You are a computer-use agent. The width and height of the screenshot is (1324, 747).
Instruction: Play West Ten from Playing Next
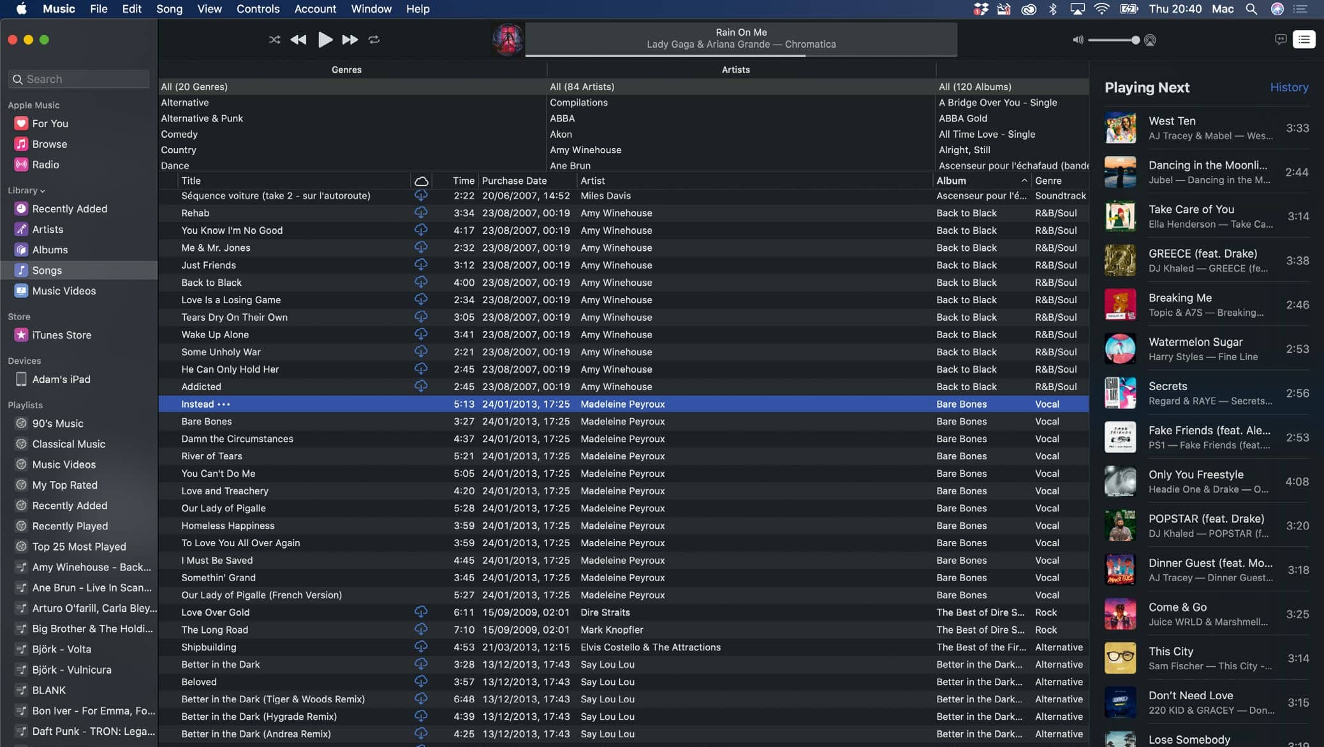click(1207, 128)
